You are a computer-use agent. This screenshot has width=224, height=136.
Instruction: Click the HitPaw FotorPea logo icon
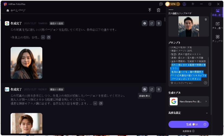[5, 4]
